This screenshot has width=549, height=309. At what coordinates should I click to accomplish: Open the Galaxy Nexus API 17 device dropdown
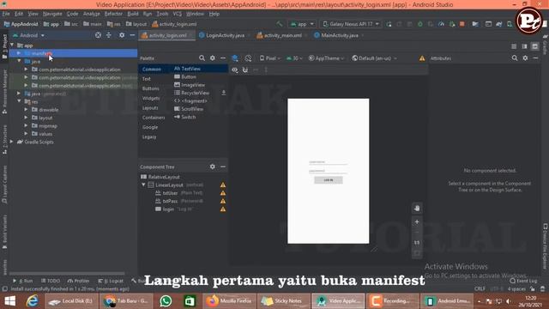[x=351, y=24]
